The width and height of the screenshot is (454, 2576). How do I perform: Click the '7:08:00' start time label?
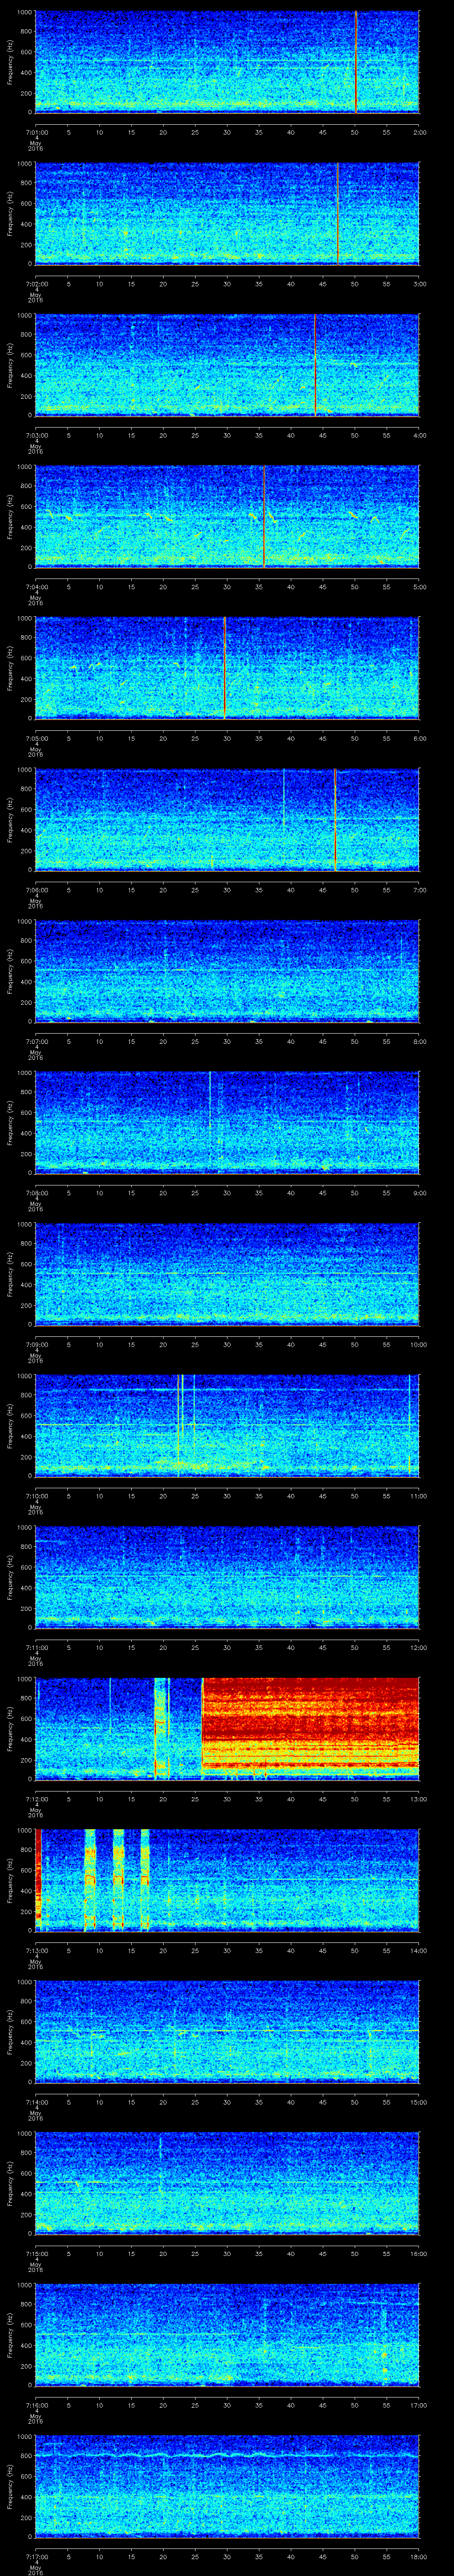tap(36, 1192)
